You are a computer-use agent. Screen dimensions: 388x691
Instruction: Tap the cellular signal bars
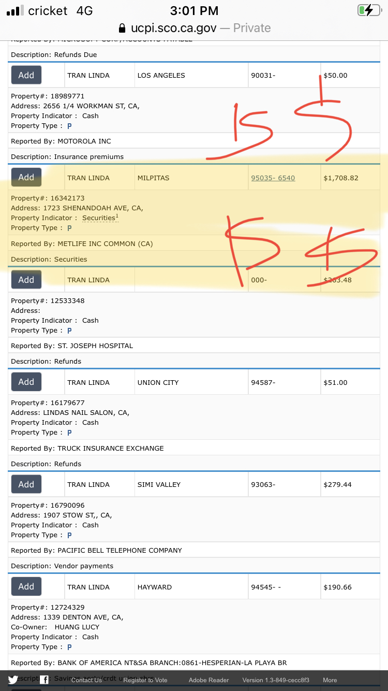point(15,10)
